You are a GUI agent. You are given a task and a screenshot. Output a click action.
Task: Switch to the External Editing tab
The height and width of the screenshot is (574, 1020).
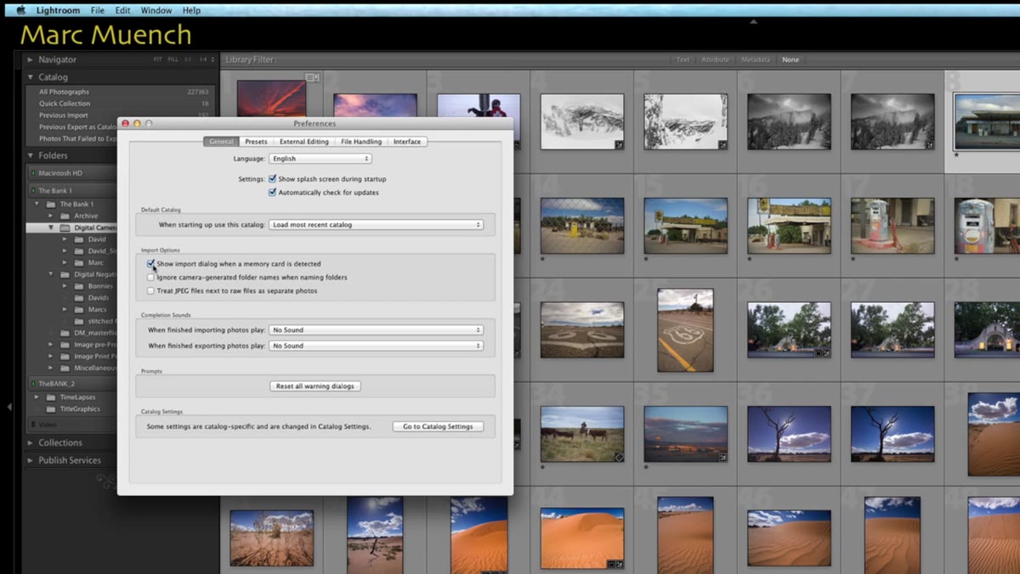(x=303, y=142)
